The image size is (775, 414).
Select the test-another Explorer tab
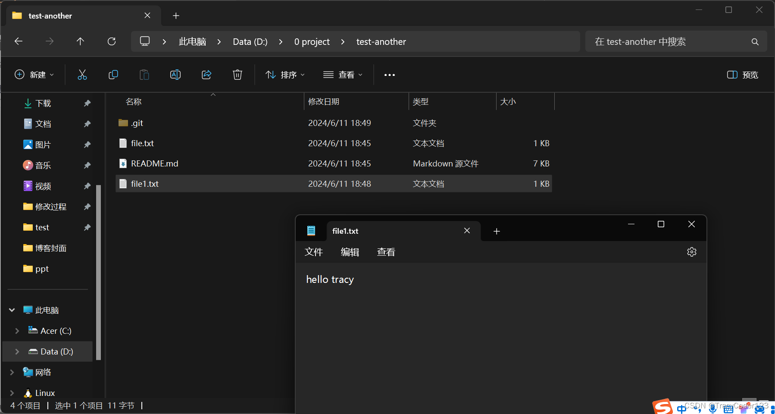[84, 16]
